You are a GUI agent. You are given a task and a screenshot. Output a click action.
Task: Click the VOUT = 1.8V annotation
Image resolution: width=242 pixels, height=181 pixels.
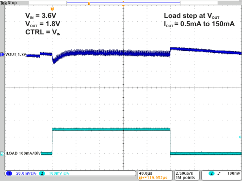click(43, 24)
